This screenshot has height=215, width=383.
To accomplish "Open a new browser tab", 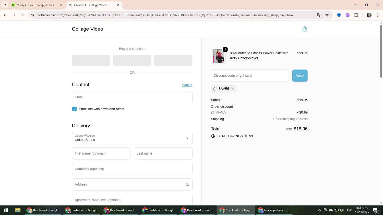I will 127,5.
